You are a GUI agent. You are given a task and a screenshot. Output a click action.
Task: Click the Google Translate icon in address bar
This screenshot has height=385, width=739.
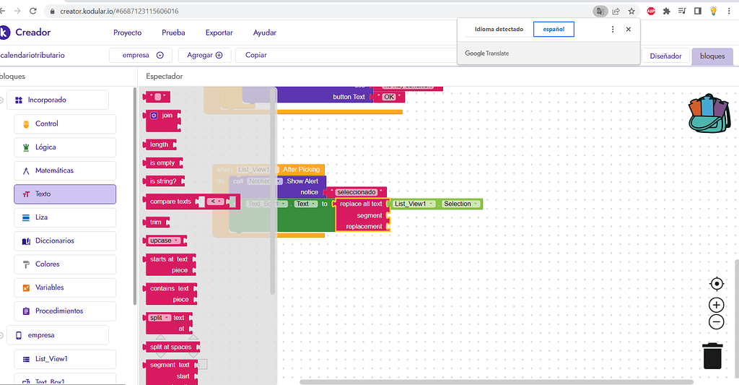pyautogui.click(x=599, y=12)
